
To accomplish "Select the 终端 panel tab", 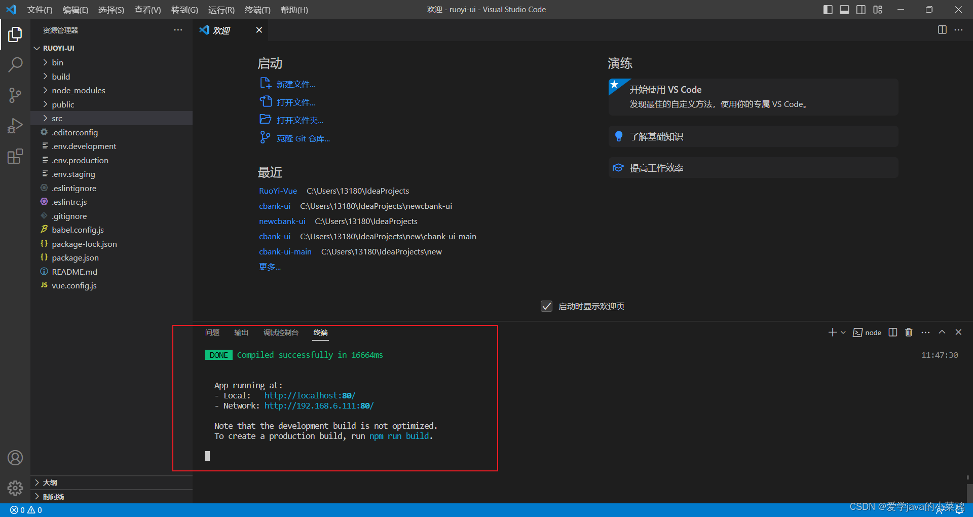I will click(x=320, y=333).
